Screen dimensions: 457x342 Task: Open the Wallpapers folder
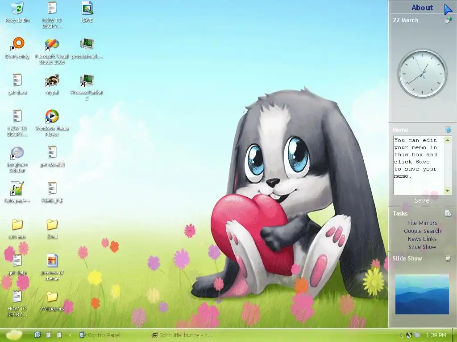(52, 301)
